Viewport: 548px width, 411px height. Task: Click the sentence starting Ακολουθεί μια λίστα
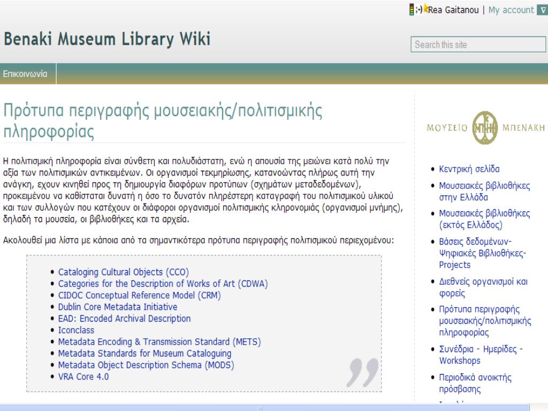pos(198,240)
